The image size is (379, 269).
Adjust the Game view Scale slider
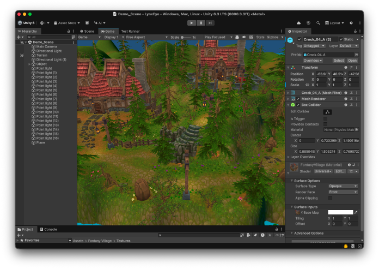click(x=186, y=37)
